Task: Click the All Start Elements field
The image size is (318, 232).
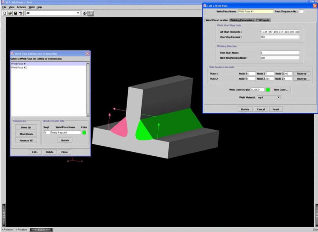Action: tap(280, 32)
